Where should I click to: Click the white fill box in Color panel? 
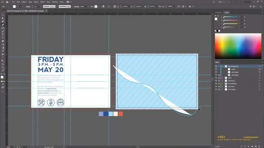click(216, 19)
